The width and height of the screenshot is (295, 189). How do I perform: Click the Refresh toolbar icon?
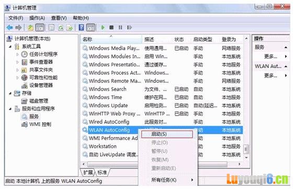(61, 28)
